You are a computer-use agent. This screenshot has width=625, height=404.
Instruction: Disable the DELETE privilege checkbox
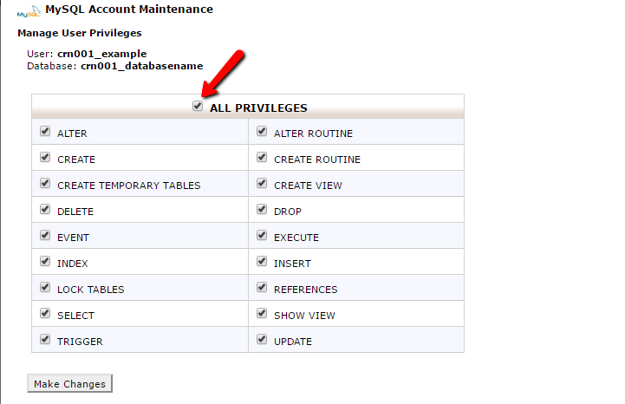click(45, 210)
